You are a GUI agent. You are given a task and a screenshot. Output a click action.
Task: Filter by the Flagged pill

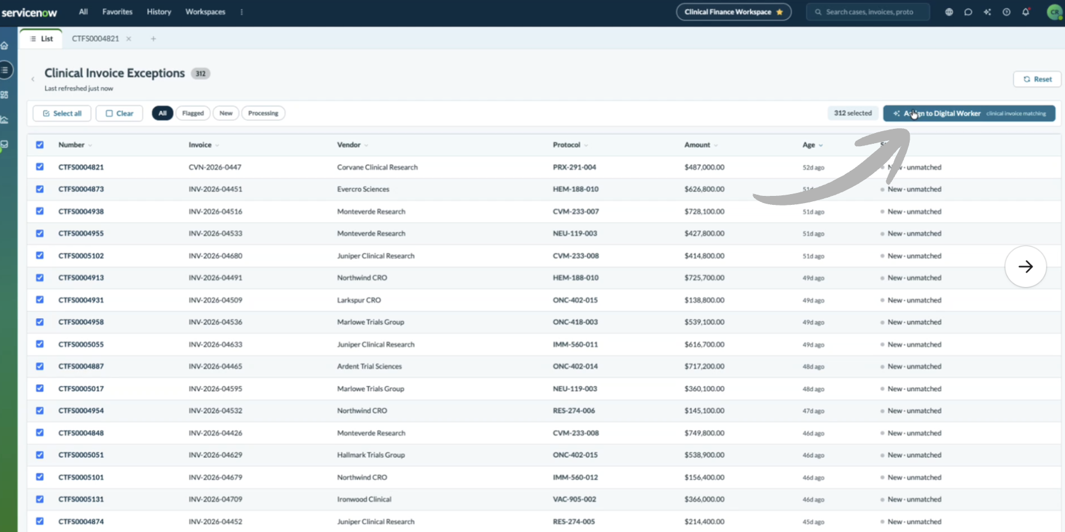pyautogui.click(x=193, y=113)
